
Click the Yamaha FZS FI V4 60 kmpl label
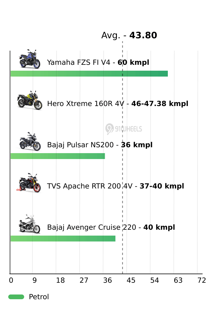(98, 62)
